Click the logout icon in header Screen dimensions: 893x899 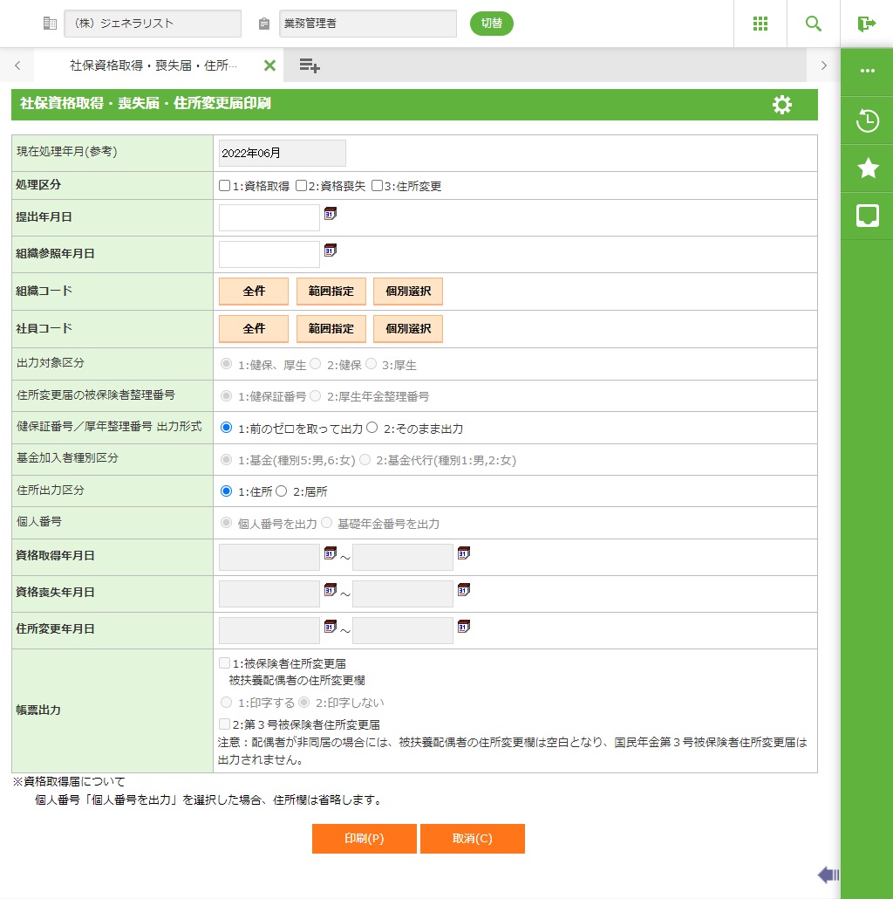(x=866, y=24)
